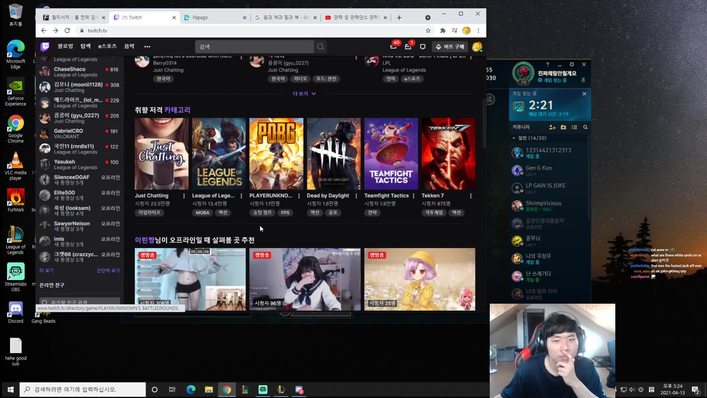Screen dimensions: 707x398
Task: Open Chrome extensions puzzle icon
Action: pos(443,31)
